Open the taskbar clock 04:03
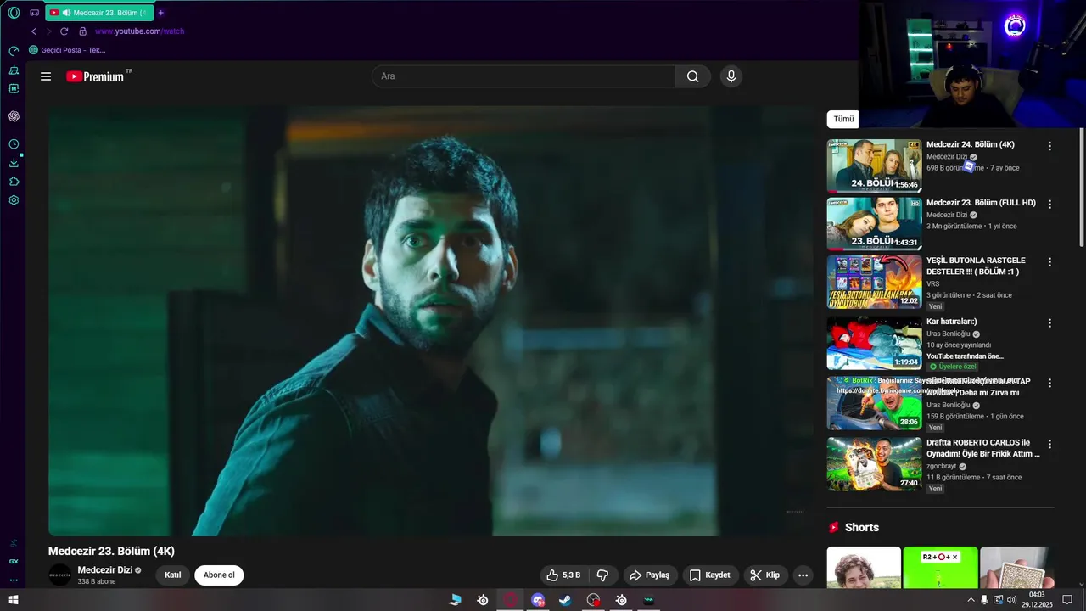 pos(1037,600)
